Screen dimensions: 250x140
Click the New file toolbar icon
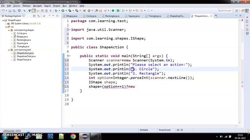click(x=3, y=10)
